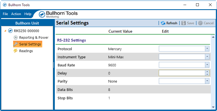
Task: Click the Refresh arrows icon
Action: [163, 23]
